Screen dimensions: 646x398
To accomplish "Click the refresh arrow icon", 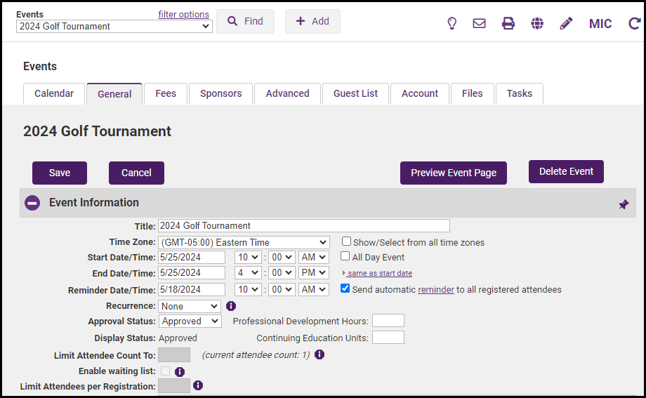I will pos(634,23).
